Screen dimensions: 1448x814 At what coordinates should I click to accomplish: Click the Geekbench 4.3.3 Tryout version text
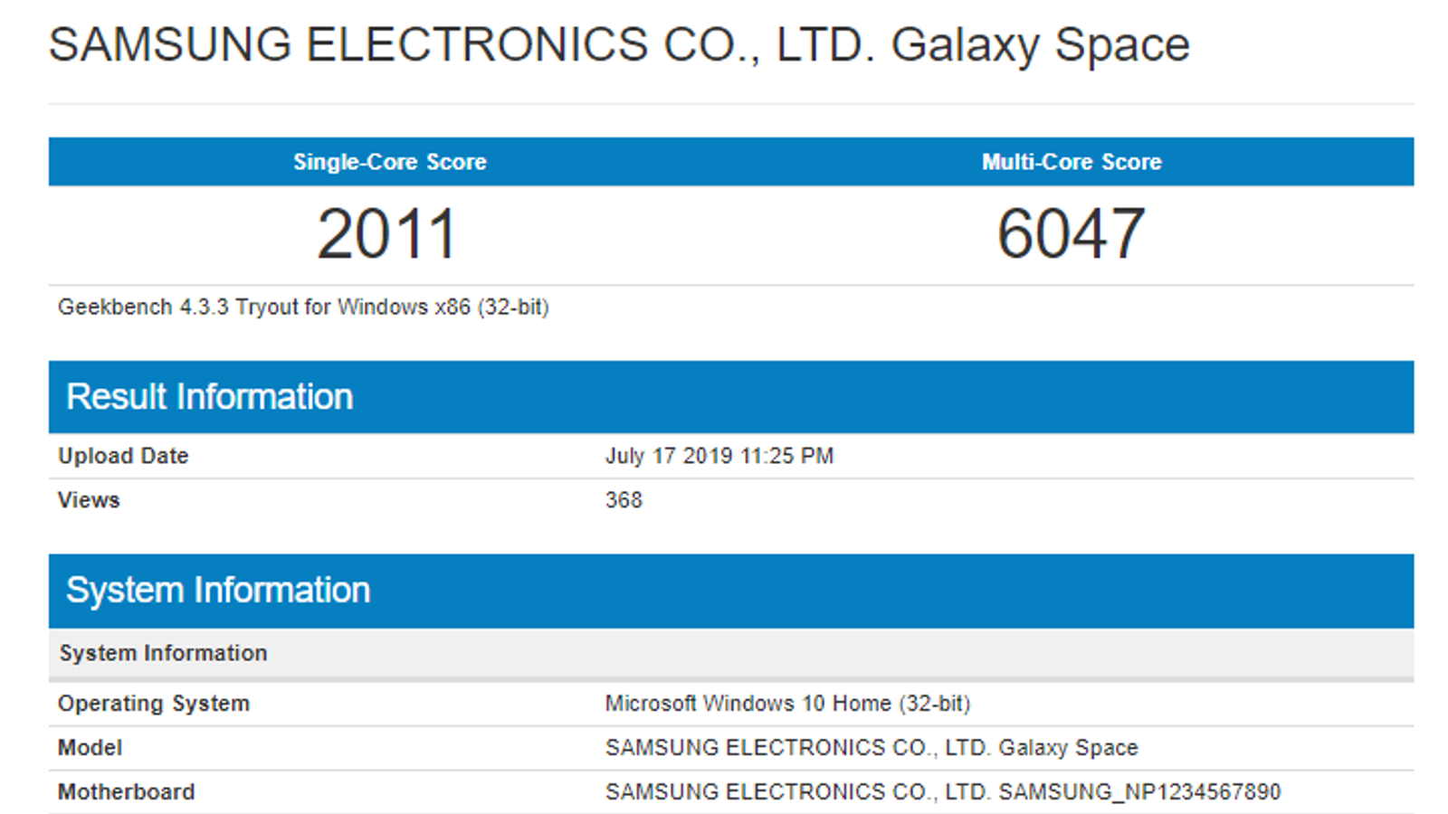pyautogui.click(x=303, y=308)
